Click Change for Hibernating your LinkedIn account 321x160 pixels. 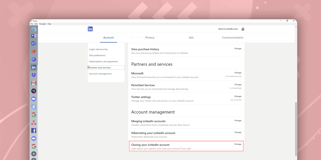tap(238, 132)
